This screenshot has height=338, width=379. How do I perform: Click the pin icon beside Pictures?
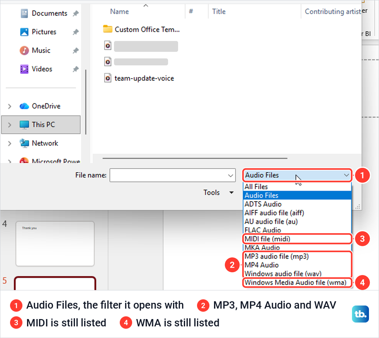point(76,32)
